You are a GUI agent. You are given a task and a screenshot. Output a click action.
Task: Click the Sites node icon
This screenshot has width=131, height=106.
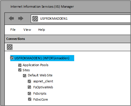20,70
